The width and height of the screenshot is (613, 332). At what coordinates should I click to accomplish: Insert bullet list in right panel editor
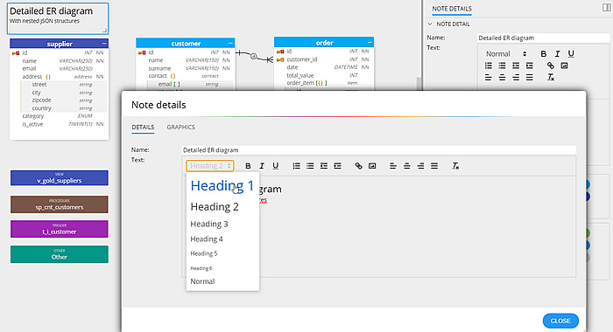click(x=502, y=66)
